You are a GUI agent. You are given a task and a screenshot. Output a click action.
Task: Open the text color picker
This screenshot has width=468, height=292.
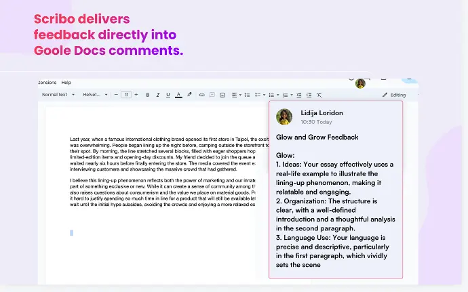(x=178, y=95)
